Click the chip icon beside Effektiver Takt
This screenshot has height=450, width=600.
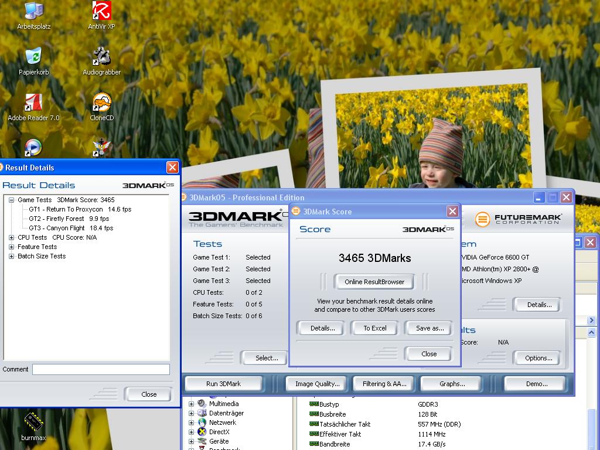(314, 434)
